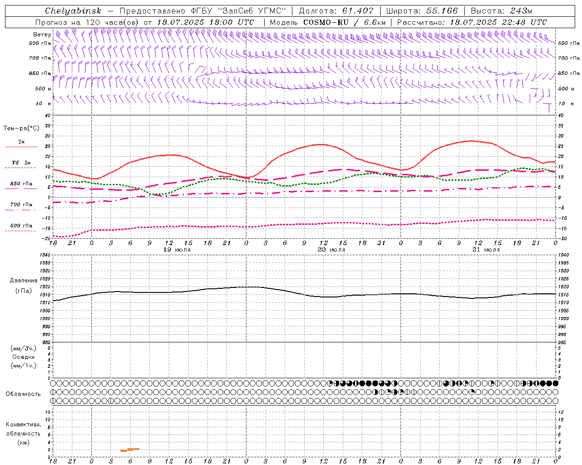Click the green dashed Td 2м legend line
582x465 pixels.
pos(20,168)
